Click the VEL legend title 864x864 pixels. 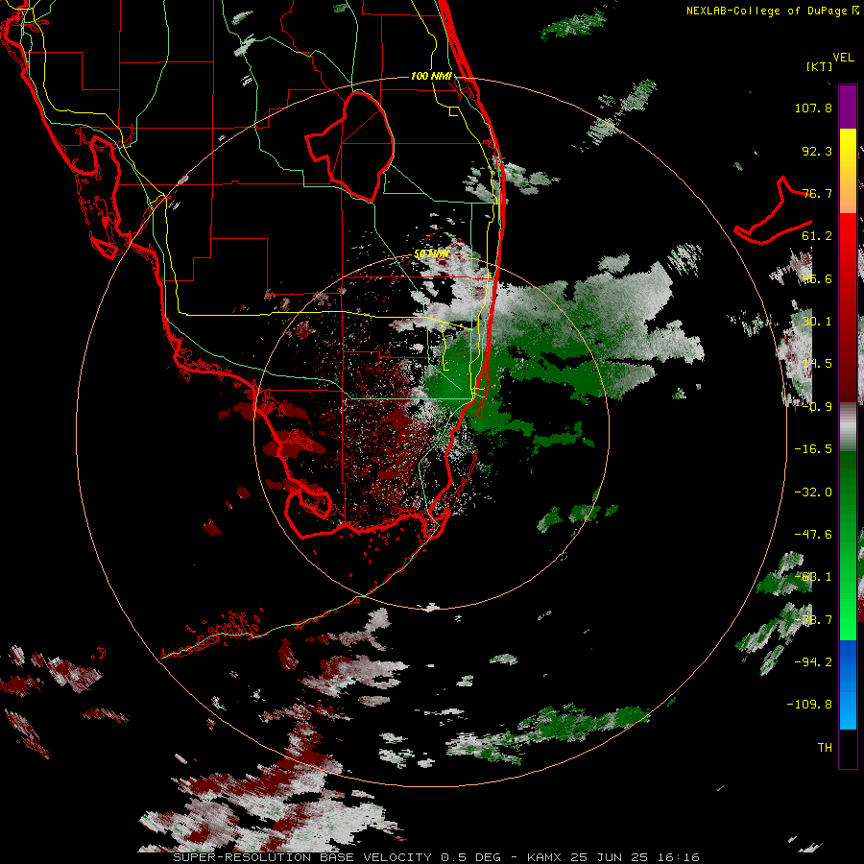843,58
